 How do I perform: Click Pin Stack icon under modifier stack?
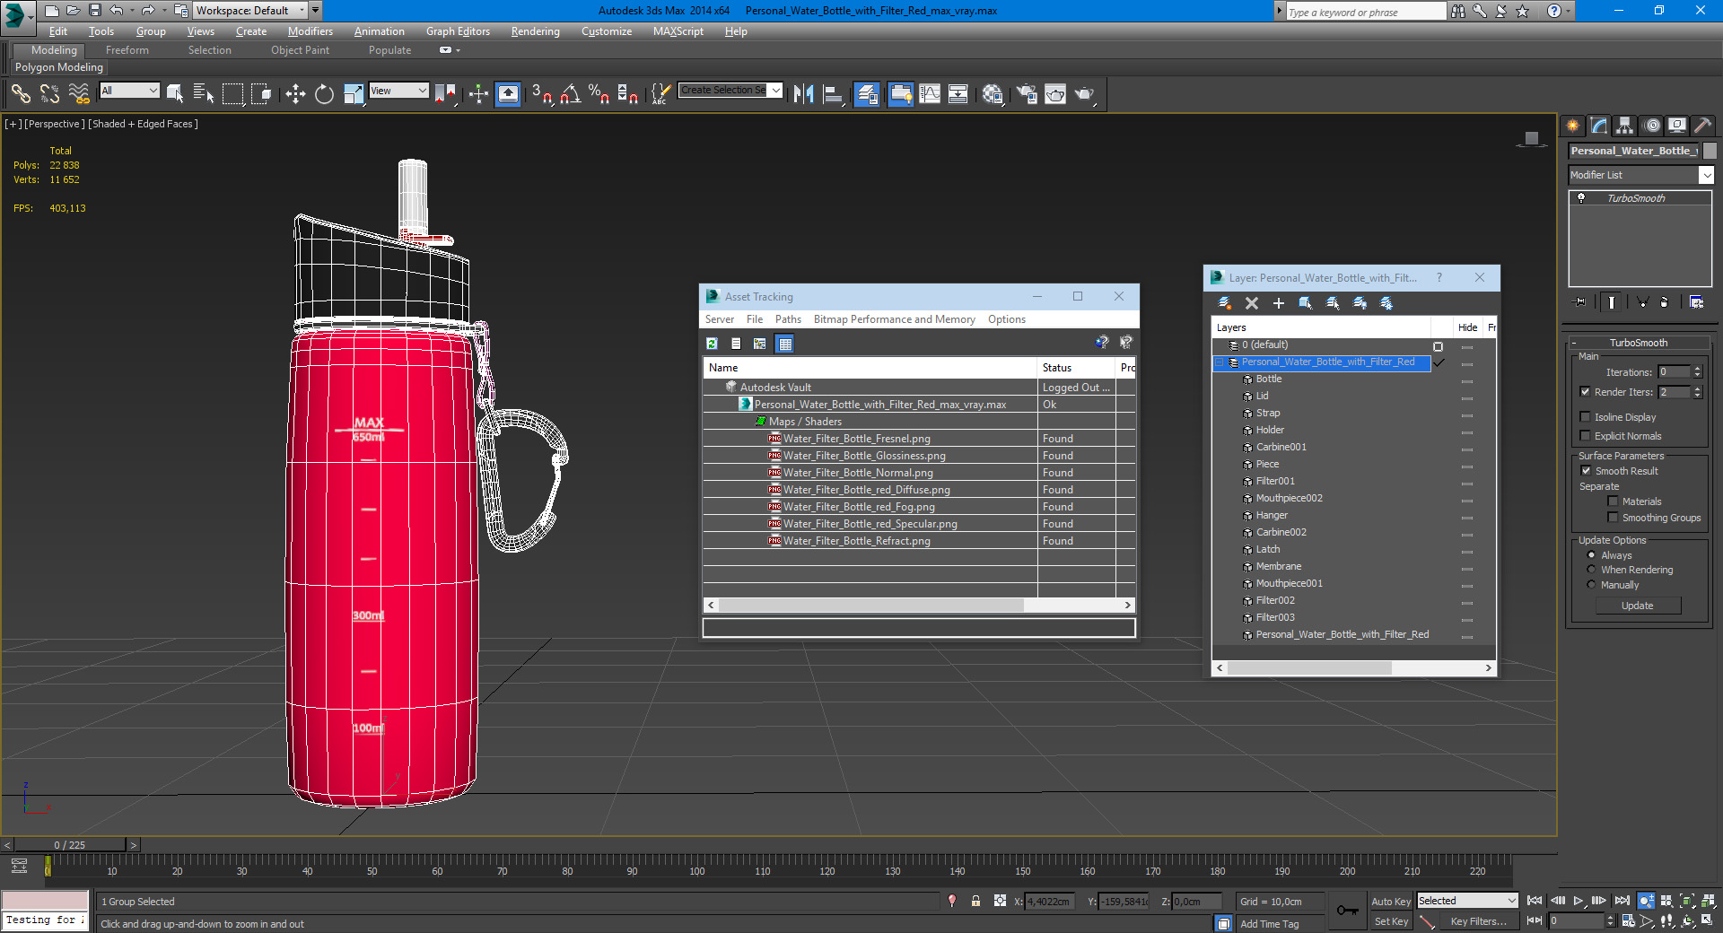[1580, 302]
